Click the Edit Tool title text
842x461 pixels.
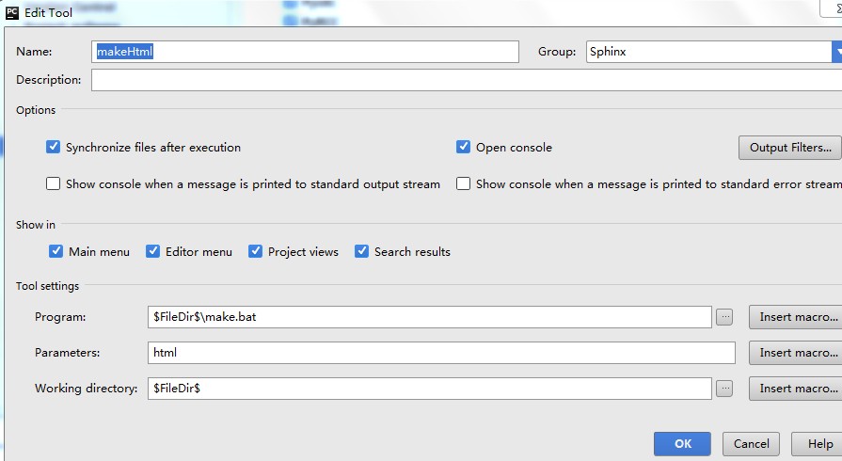(x=48, y=13)
